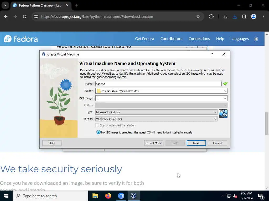
Task: Expand the ISO Image dropdown arrow
Action: tap(225, 98)
